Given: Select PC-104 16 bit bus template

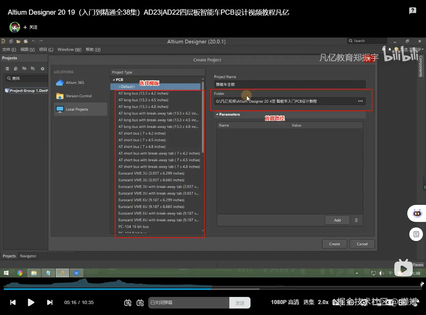Looking at the screenshot, I should 134,227.
